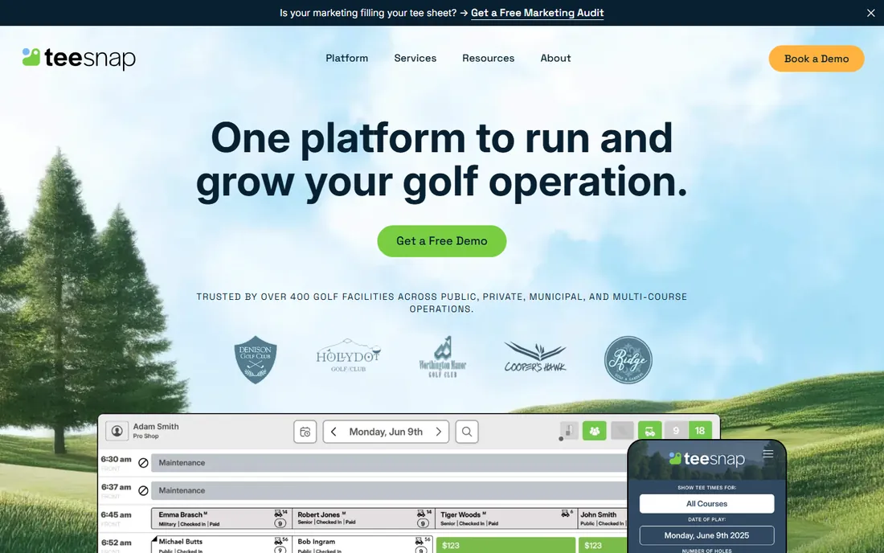Click the cart icon on Tiger Woods's booking
The height and width of the screenshot is (553, 884).
pyautogui.click(x=565, y=514)
